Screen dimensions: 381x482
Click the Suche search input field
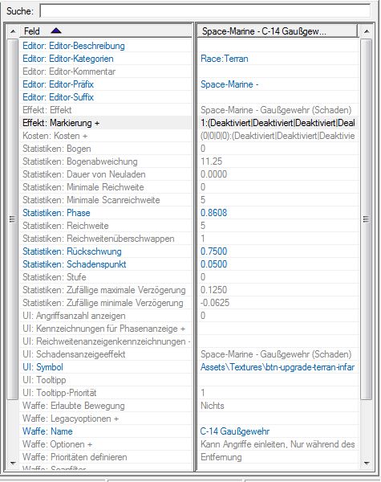click(x=205, y=11)
